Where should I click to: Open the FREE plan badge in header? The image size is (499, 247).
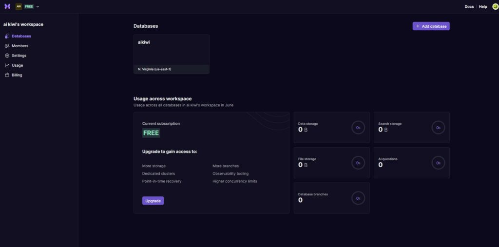pos(29,6)
